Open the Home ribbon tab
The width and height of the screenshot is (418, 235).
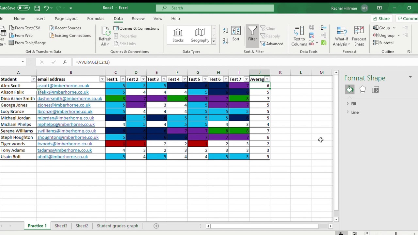(x=19, y=19)
